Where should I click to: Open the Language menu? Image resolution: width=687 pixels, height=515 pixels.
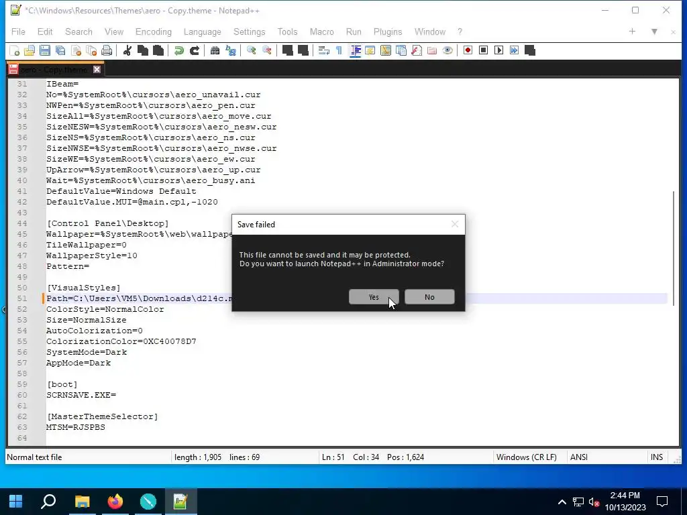[202, 32]
